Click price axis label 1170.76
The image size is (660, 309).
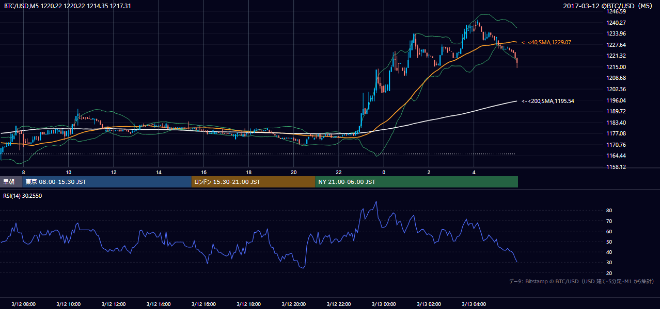[x=616, y=145]
